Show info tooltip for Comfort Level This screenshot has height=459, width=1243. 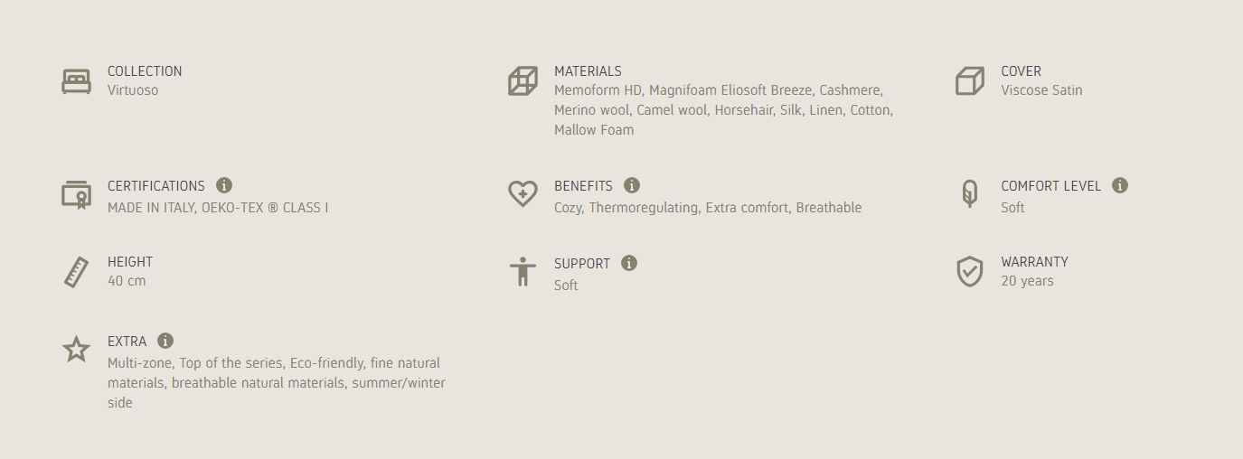pyautogui.click(x=1120, y=185)
